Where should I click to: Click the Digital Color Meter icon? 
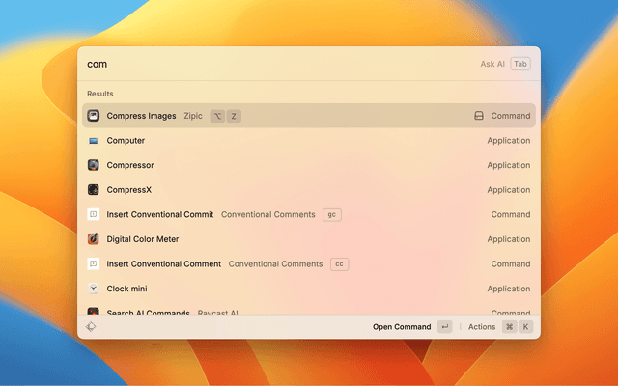click(94, 239)
